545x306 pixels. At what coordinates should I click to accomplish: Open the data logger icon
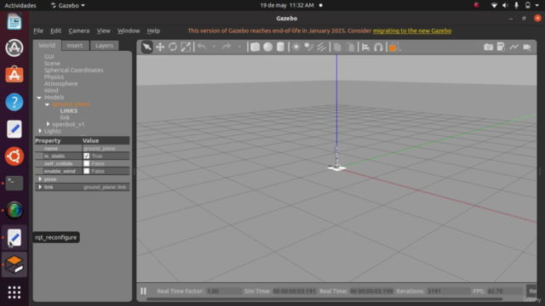tap(501, 47)
